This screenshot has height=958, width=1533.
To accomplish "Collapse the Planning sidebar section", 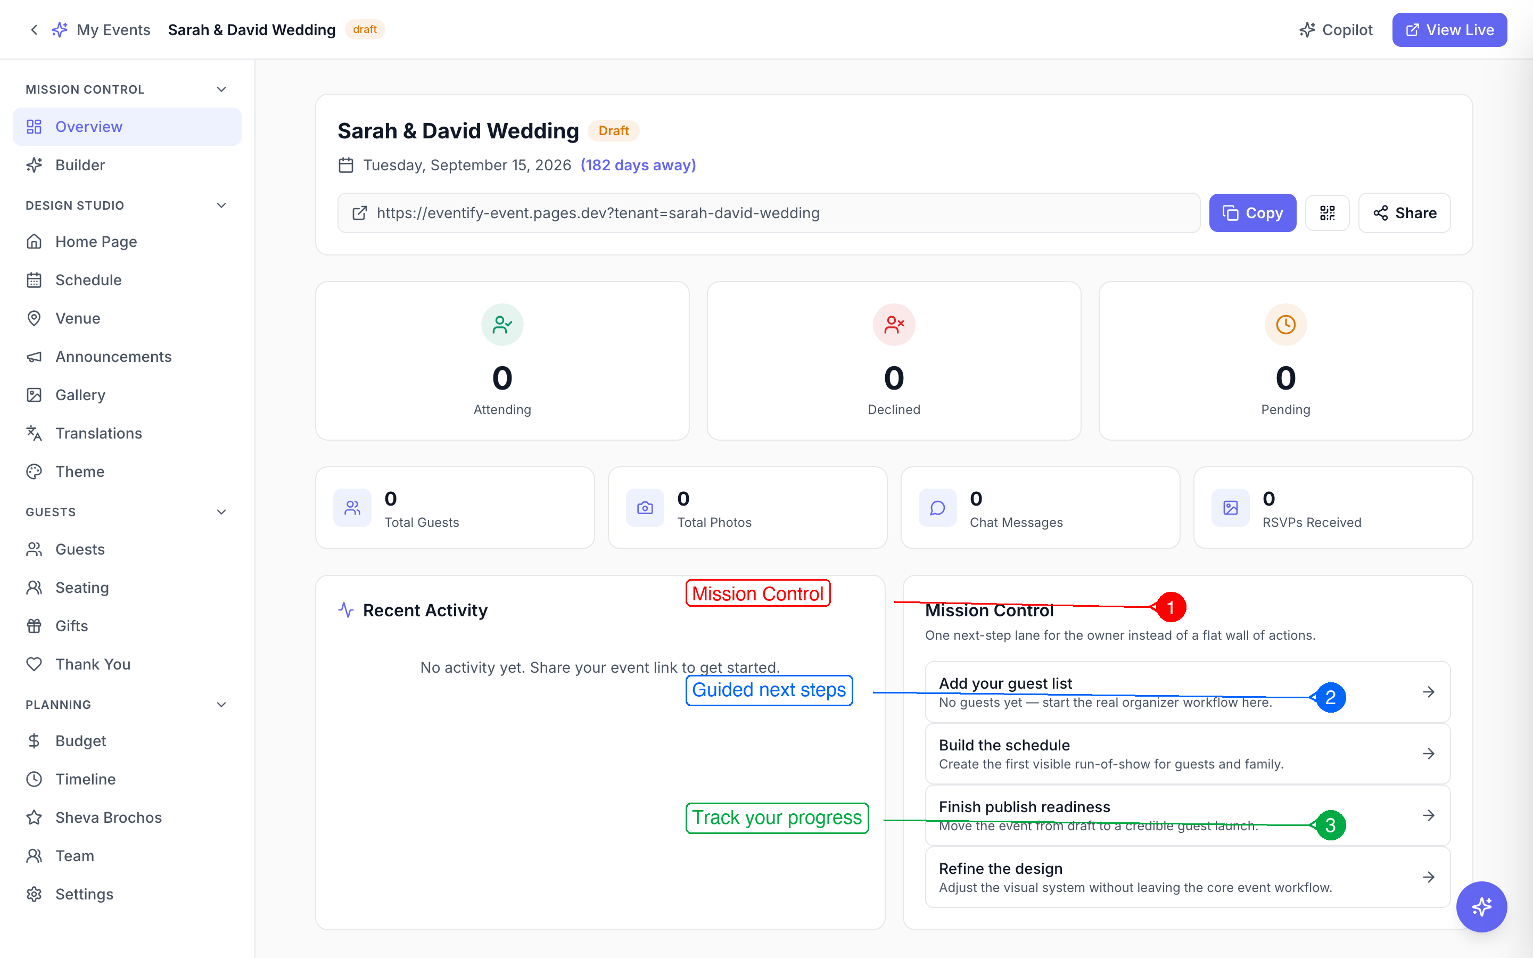I will [221, 705].
